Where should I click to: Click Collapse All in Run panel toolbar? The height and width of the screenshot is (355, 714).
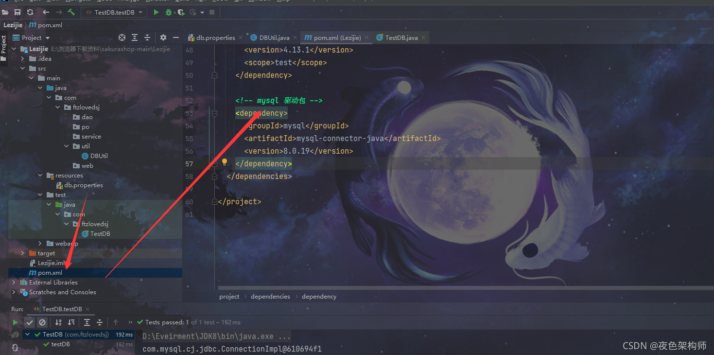pyautogui.click(x=100, y=322)
